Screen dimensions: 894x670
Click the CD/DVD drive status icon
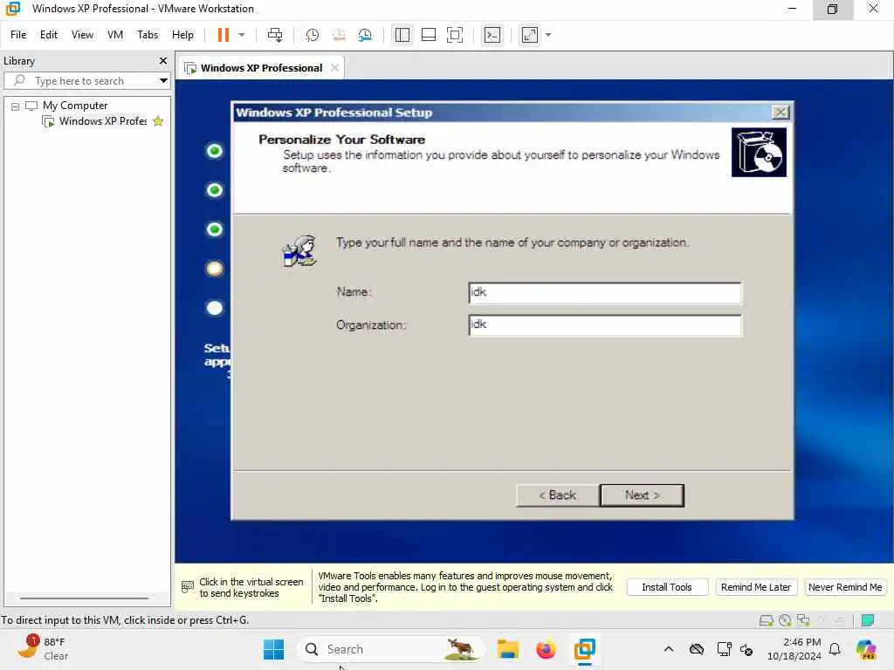click(785, 620)
